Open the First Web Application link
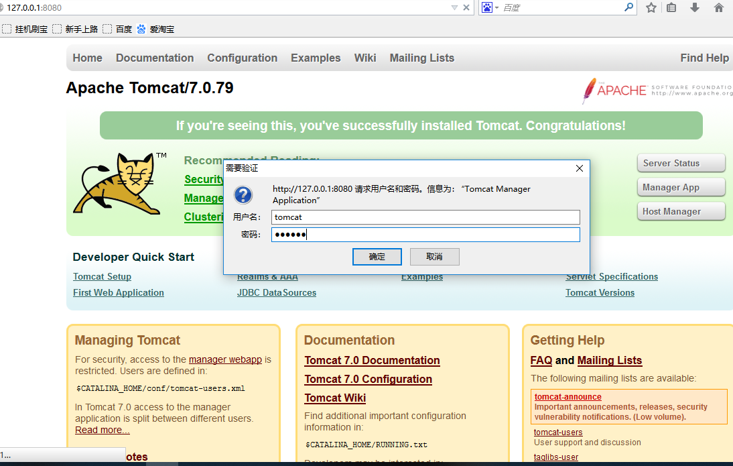This screenshot has width=733, height=466. 119,293
